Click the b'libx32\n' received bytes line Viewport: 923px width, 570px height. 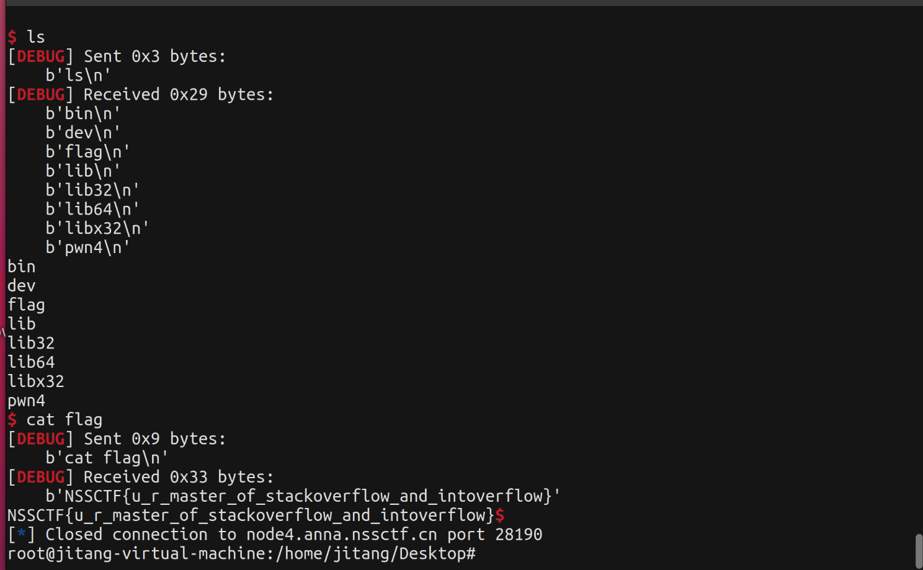coord(97,228)
